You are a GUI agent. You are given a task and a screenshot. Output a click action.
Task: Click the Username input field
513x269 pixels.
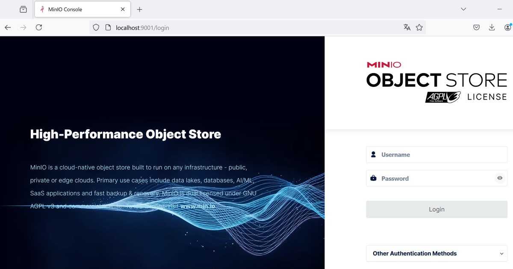click(x=436, y=155)
